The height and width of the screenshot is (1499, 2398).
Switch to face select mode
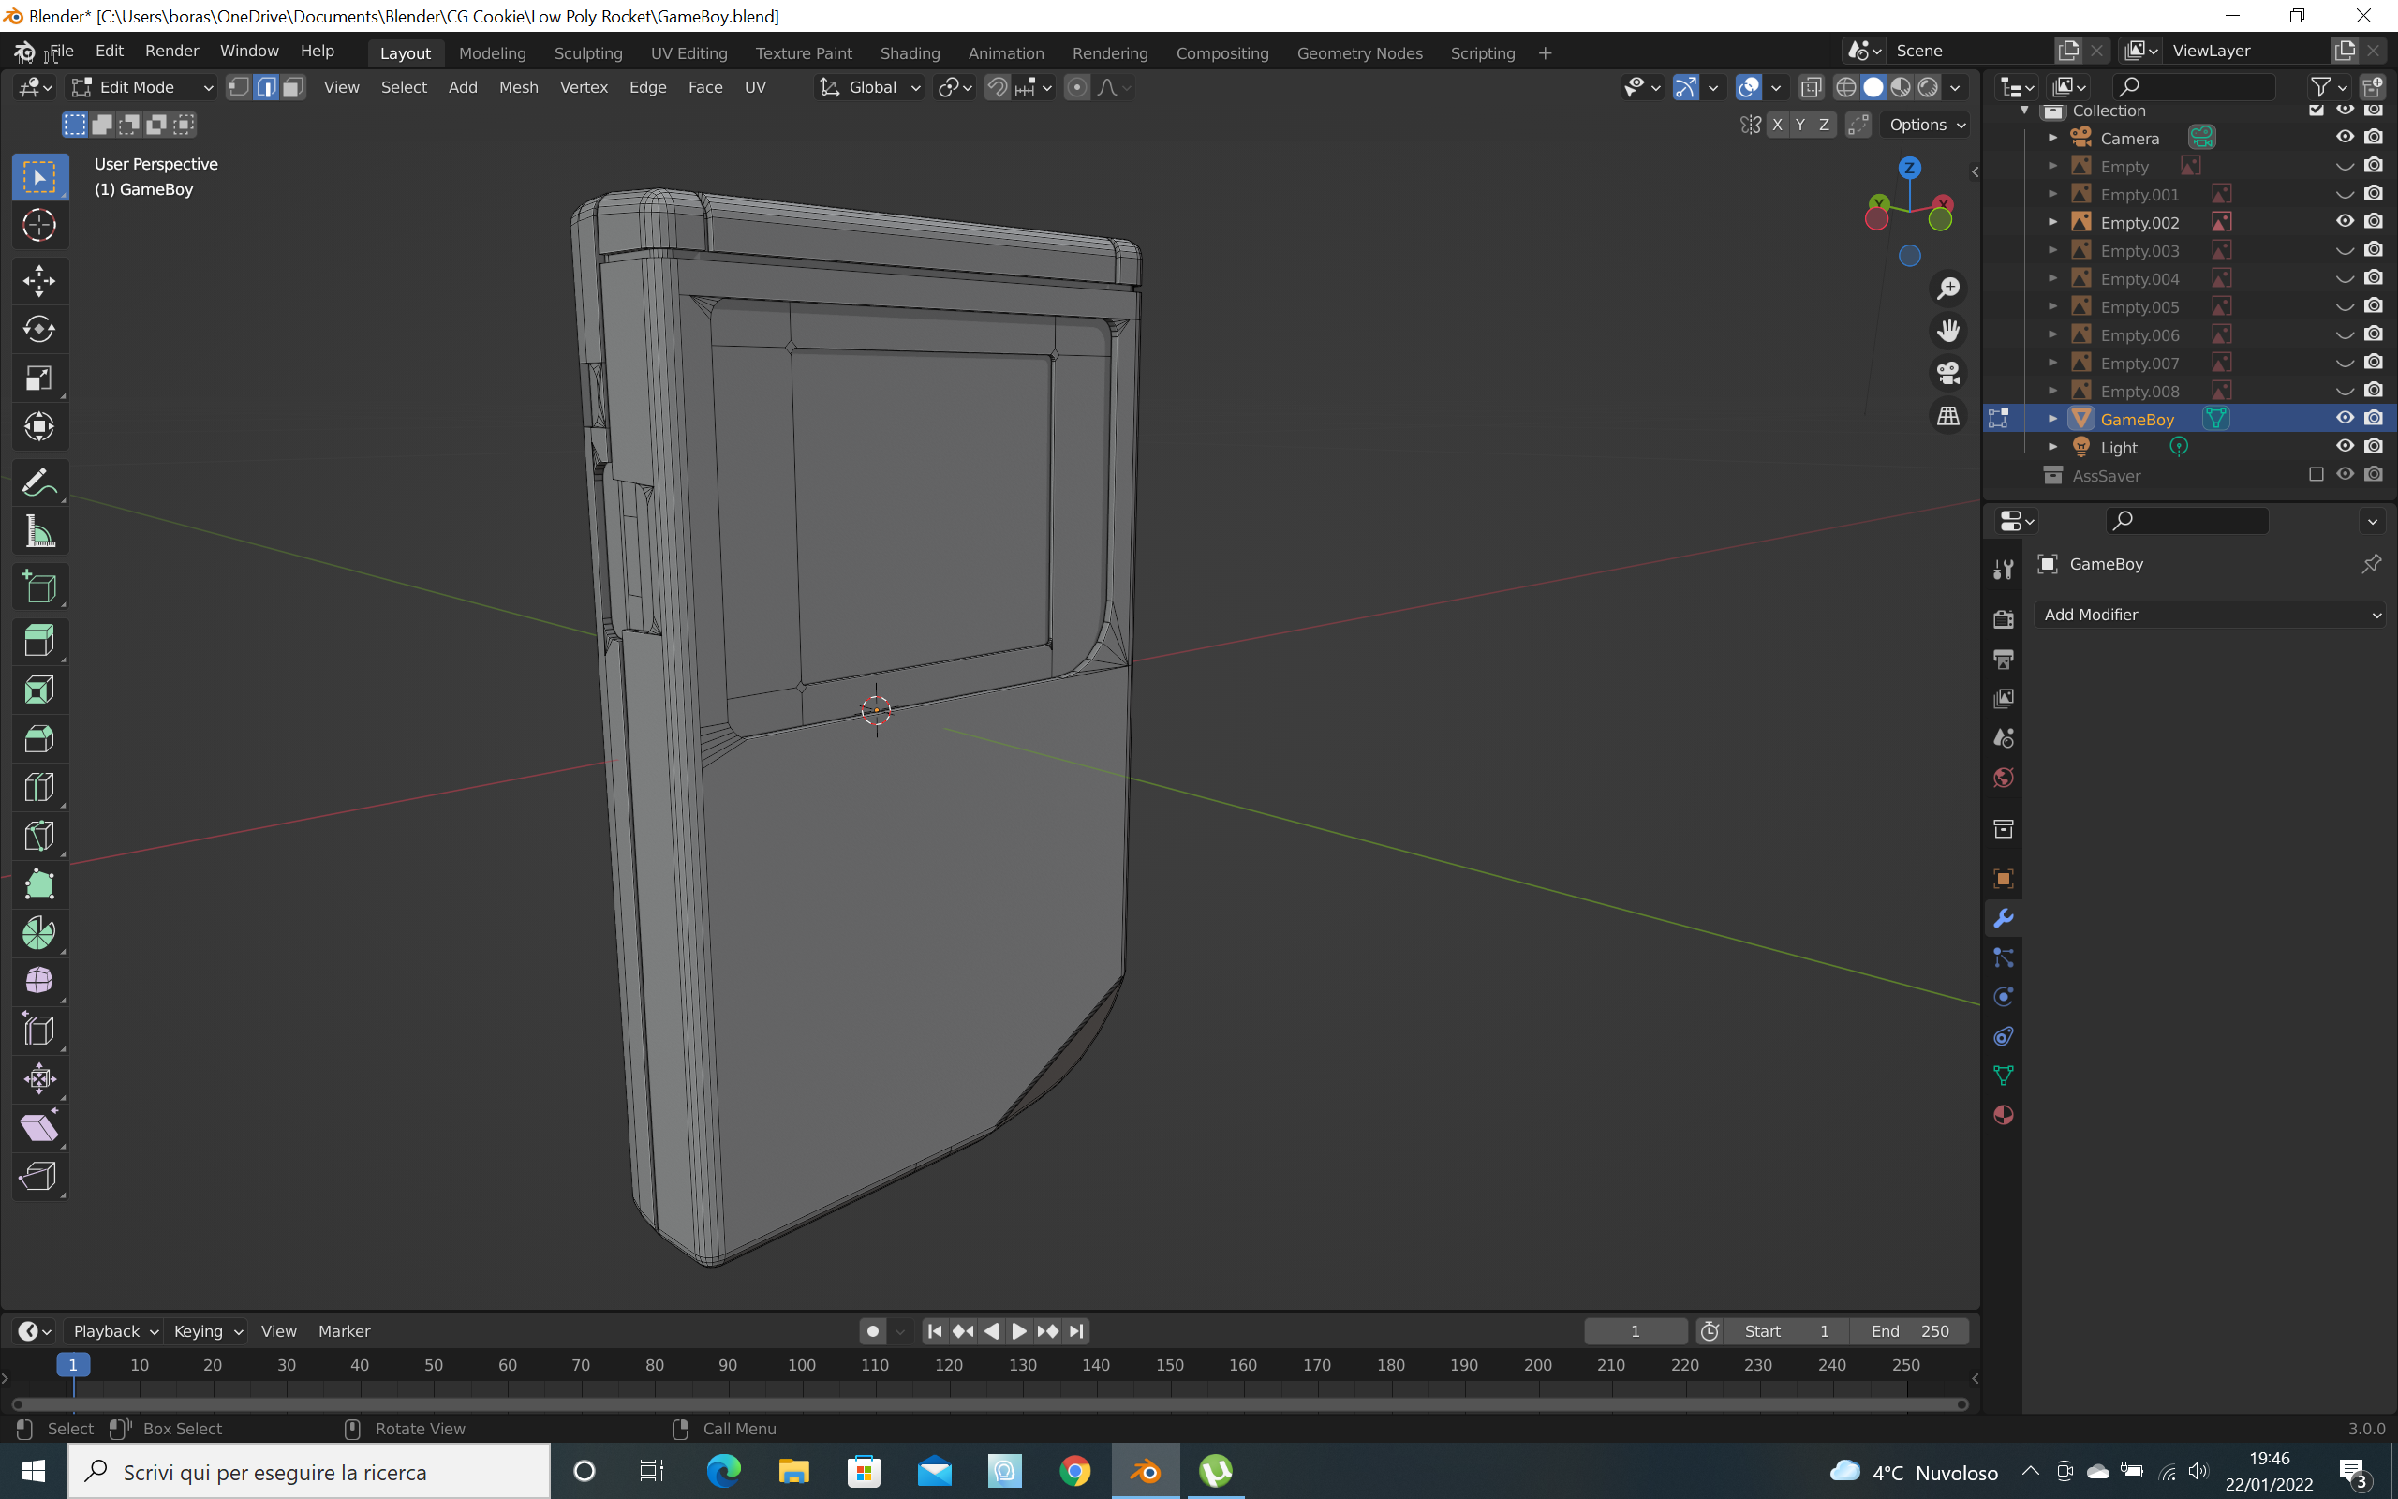pos(293,87)
